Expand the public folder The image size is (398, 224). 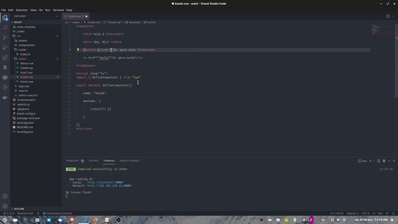coord(35,32)
